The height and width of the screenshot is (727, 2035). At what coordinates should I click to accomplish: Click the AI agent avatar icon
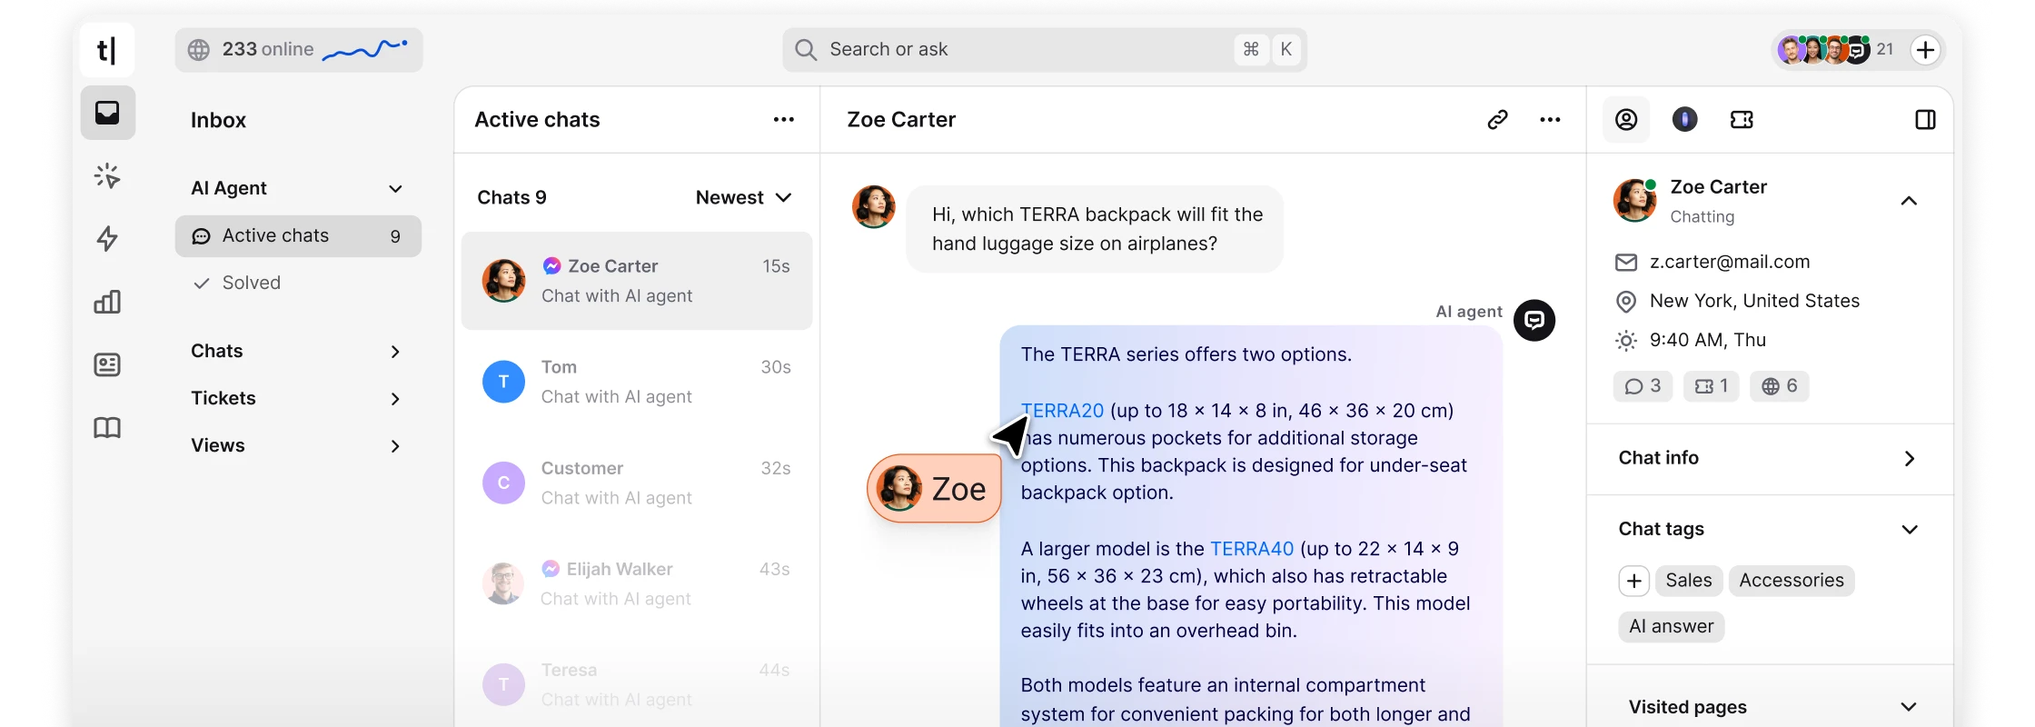pos(1534,320)
